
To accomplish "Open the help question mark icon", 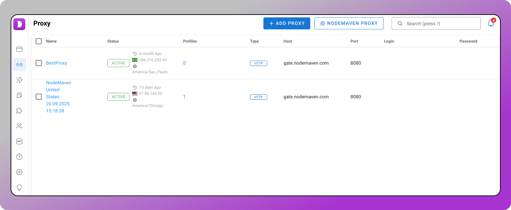I will [x=19, y=157].
